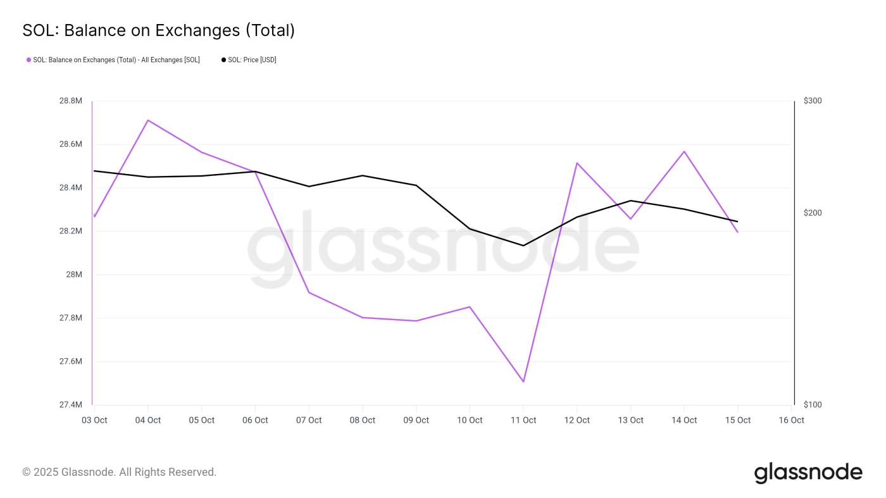Click the '28.8M' left axis label
This screenshot has height=498, width=886.
point(70,101)
